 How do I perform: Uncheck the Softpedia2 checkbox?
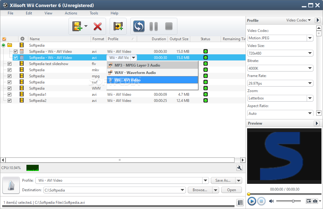click(x=10, y=101)
